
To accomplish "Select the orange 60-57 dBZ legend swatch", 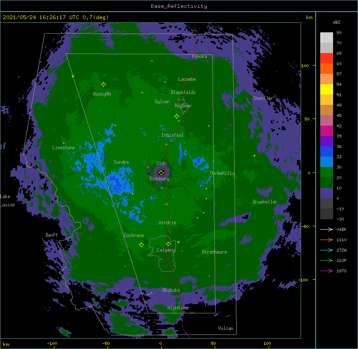I will tap(326, 68).
